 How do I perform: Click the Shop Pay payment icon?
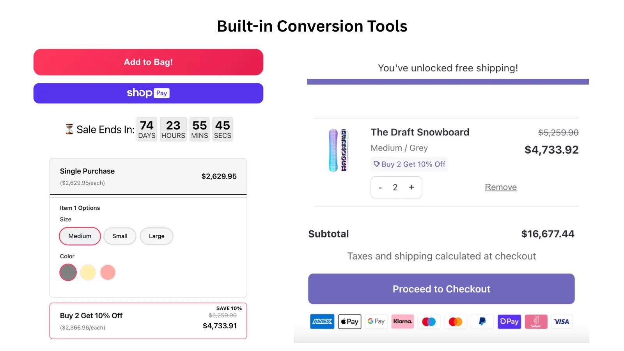(x=509, y=321)
